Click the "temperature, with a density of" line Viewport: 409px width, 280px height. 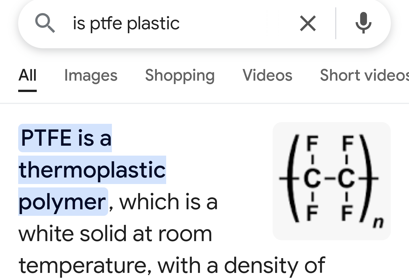(x=172, y=265)
